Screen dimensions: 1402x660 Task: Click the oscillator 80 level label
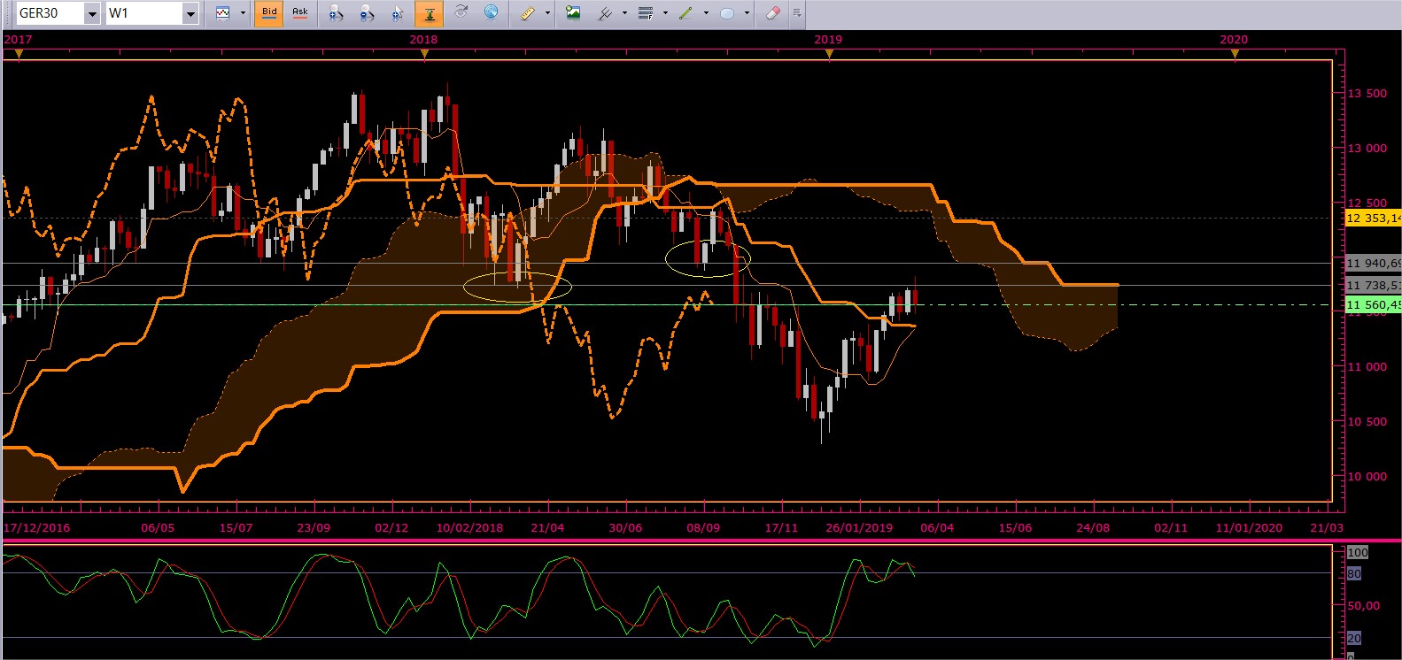coord(1354,574)
